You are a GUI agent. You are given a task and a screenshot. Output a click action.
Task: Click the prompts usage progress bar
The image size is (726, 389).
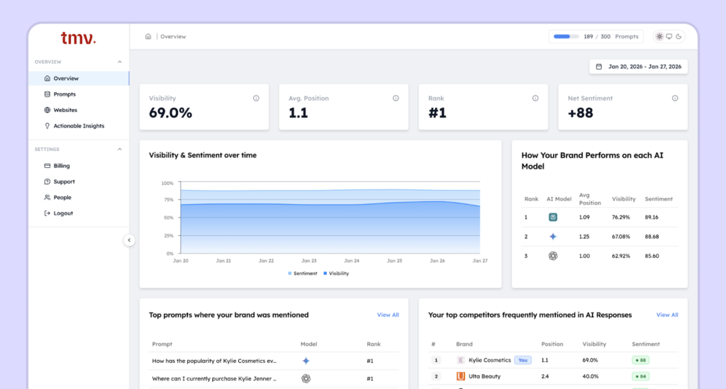[566, 37]
